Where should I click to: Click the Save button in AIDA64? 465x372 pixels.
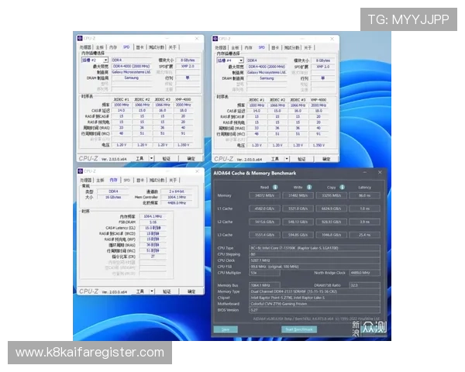(226, 329)
